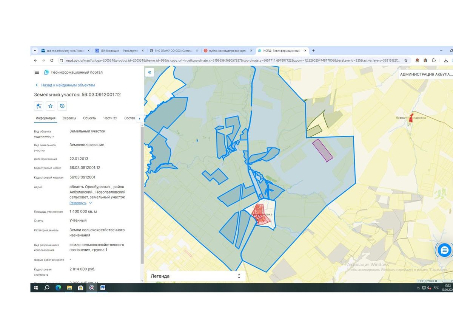Open the Входящие — Рамблер browser tab
Image resolution: width=453 pixels, height=321 pixels.
119,51
